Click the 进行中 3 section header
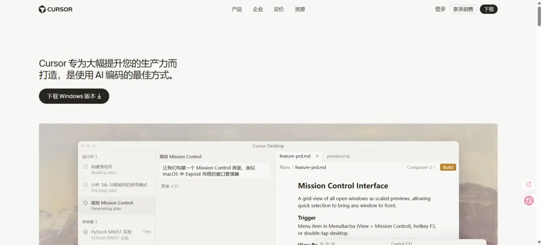The image size is (542, 245). tap(89, 157)
